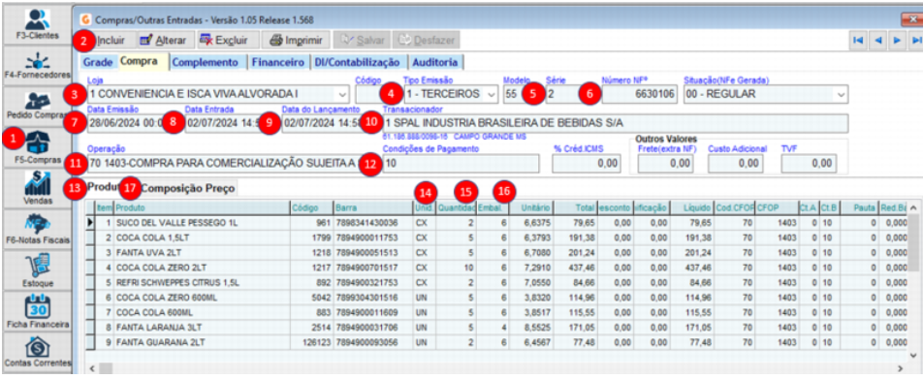Expand the Tipo Emissão dropdown
Image resolution: width=923 pixels, height=379 pixels.
point(492,94)
